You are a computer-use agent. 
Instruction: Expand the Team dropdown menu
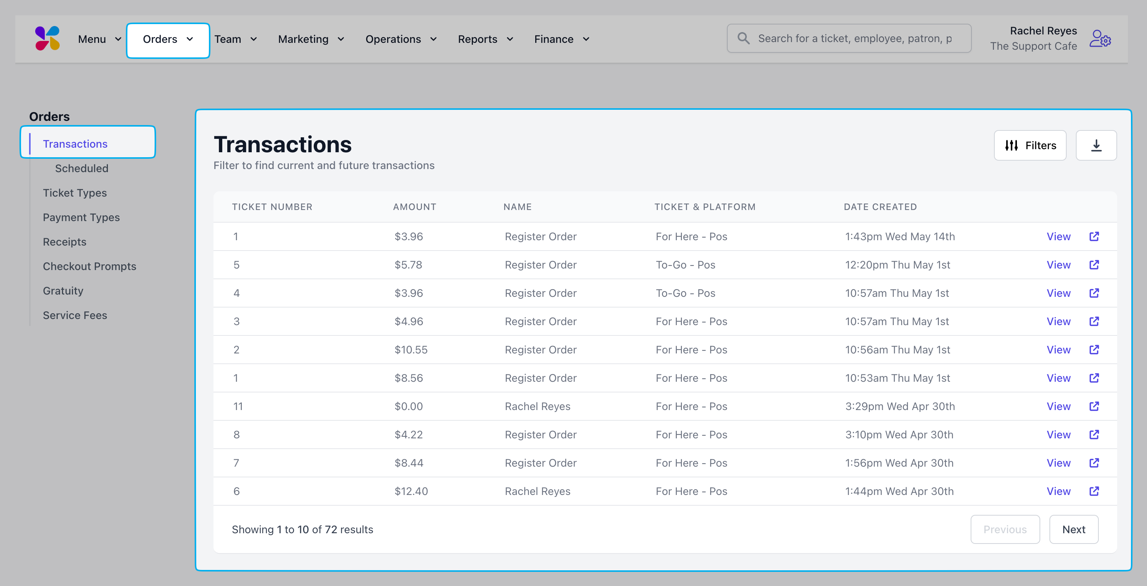pyautogui.click(x=236, y=39)
